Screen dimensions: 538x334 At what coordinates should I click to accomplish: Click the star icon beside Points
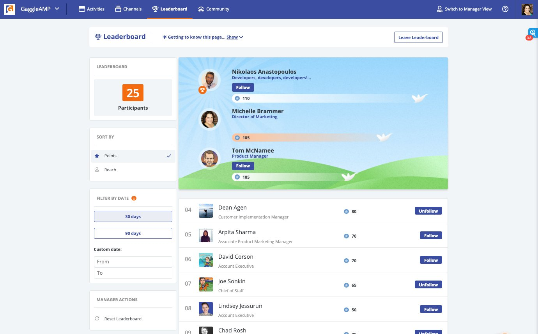97,156
